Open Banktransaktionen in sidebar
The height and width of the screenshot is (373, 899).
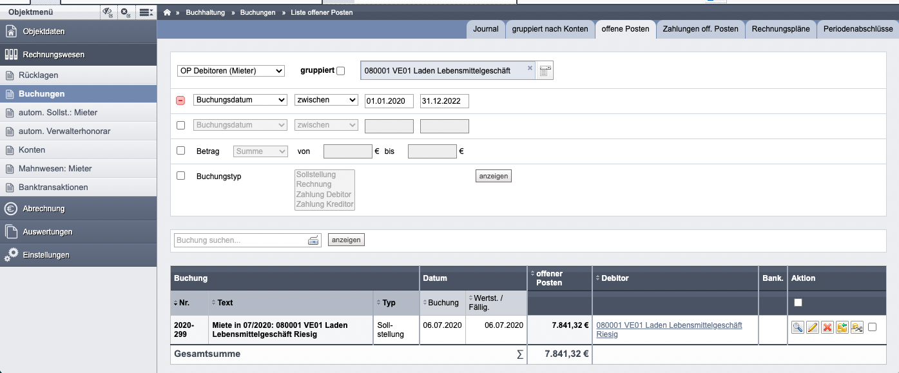(x=78, y=187)
